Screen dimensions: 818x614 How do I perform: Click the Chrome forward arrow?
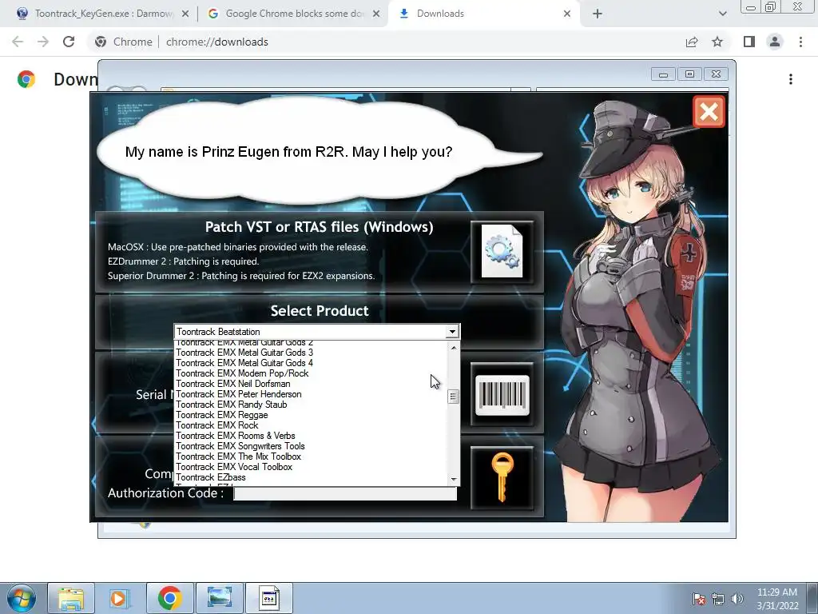coord(43,42)
